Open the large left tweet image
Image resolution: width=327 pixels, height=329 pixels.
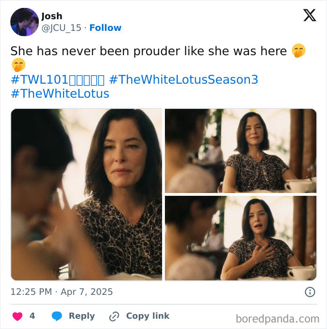(x=86, y=194)
